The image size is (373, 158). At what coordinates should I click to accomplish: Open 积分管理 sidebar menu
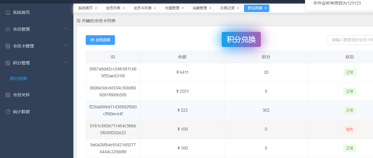click(x=37, y=63)
